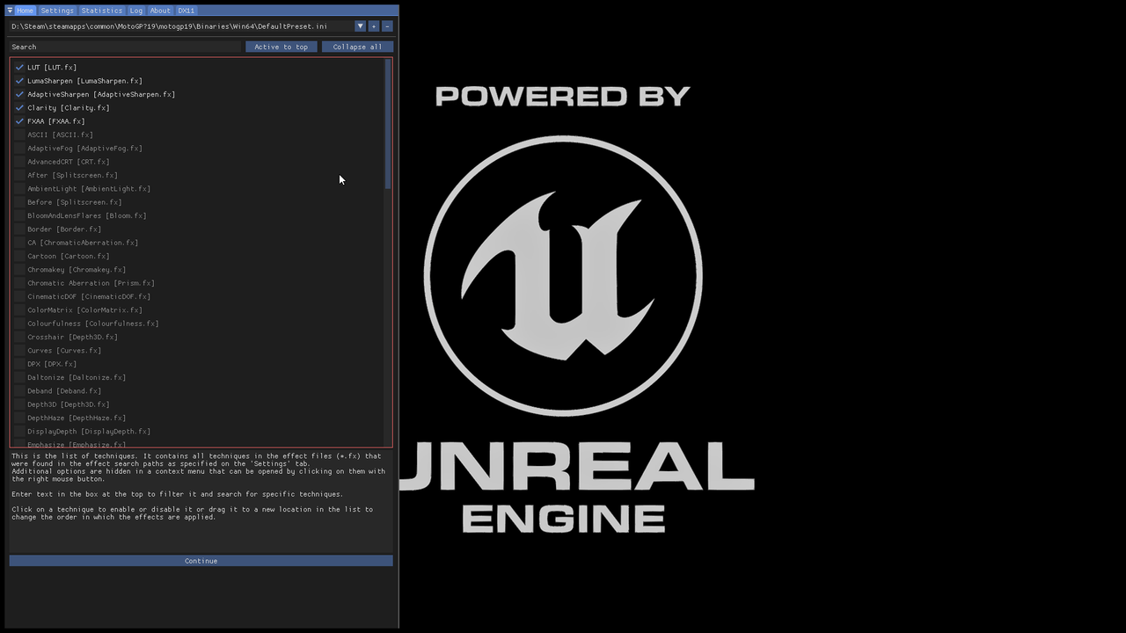This screenshot has height=633, width=1126.
Task: Disable the Clarity technique checkbox
Action: click(19, 107)
